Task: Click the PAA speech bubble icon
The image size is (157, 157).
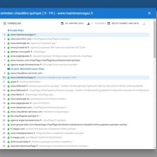Action: point(8,69)
